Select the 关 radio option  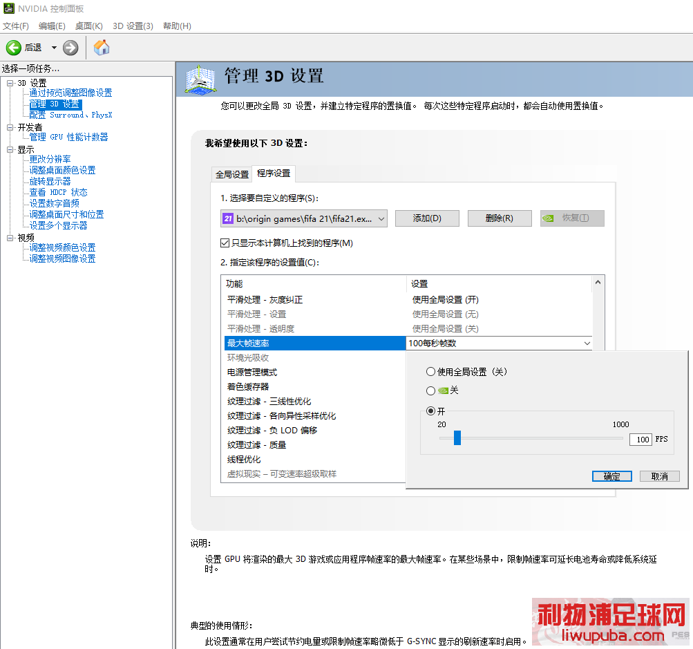point(430,391)
